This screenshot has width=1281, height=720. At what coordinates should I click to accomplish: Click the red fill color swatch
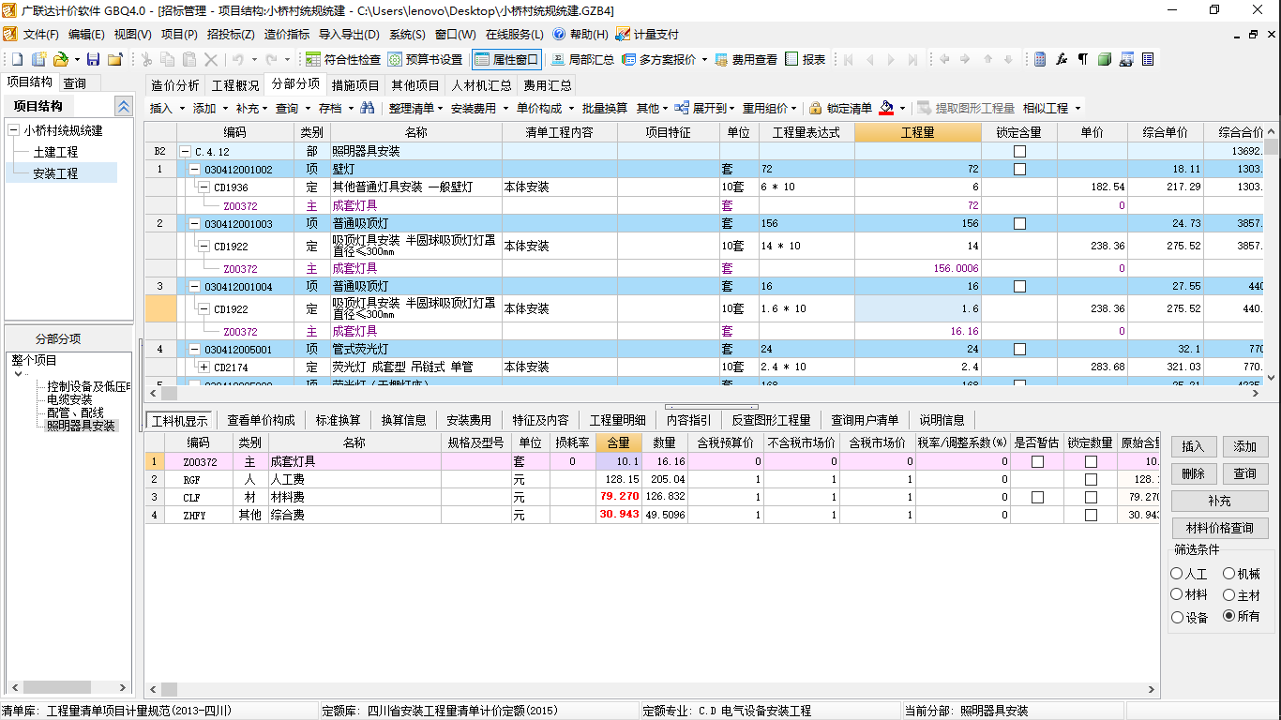click(886, 108)
